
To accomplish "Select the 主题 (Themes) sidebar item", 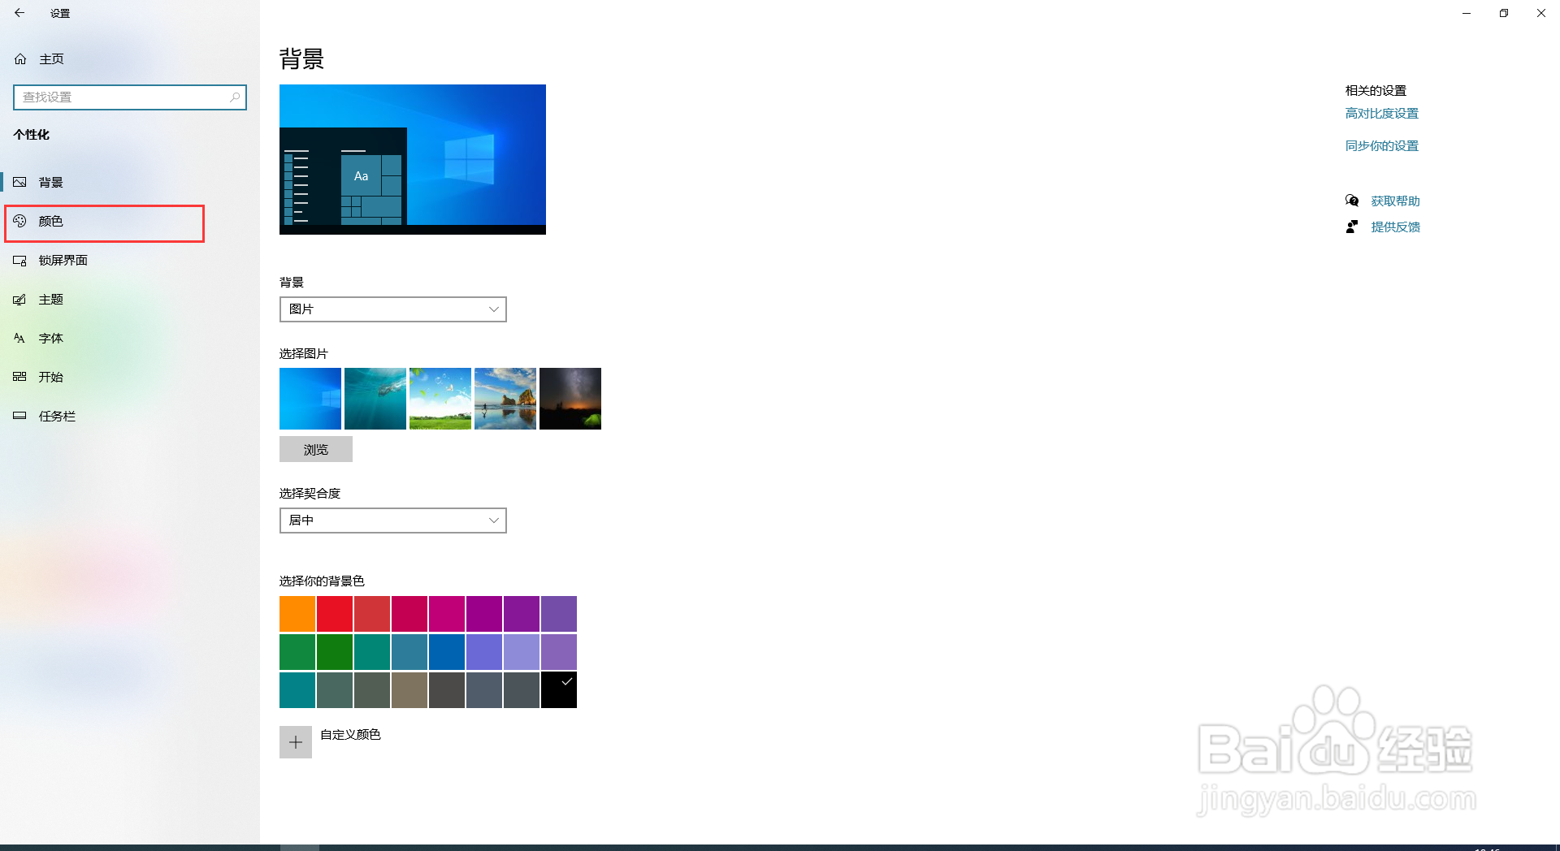I will click(50, 299).
